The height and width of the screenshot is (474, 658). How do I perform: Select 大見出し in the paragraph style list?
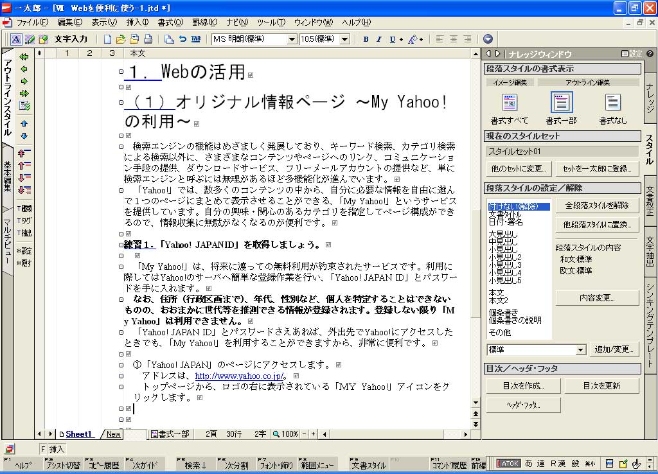502,234
